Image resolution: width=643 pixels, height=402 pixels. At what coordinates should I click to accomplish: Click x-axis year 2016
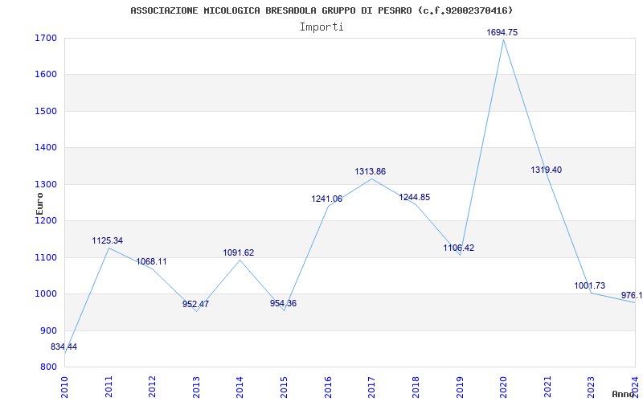(x=328, y=388)
